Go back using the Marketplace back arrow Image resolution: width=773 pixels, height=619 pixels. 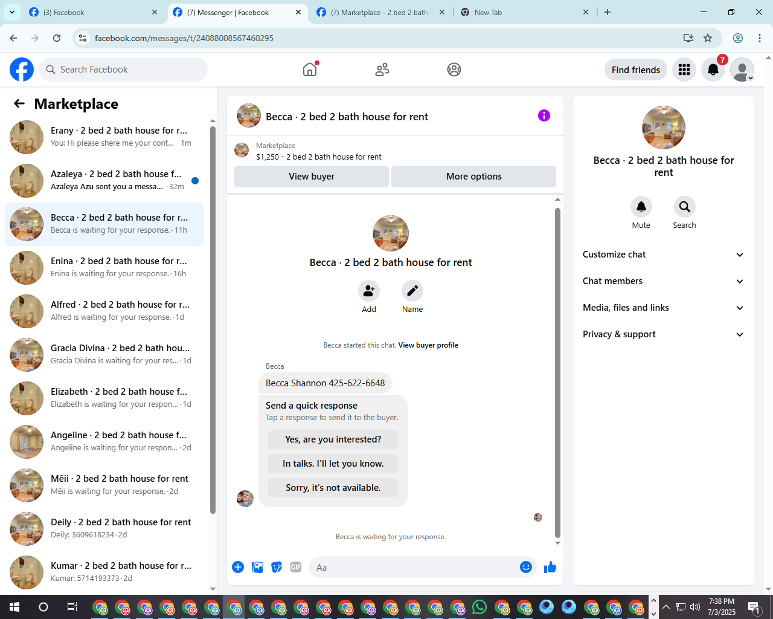point(19,103)
